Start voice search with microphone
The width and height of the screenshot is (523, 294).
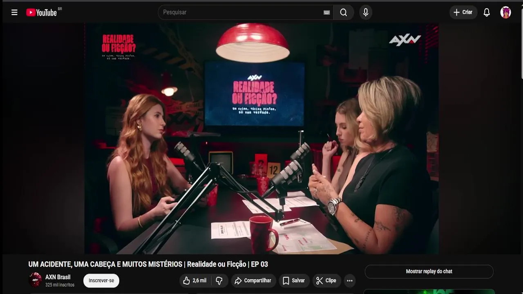tap(366, 12)
